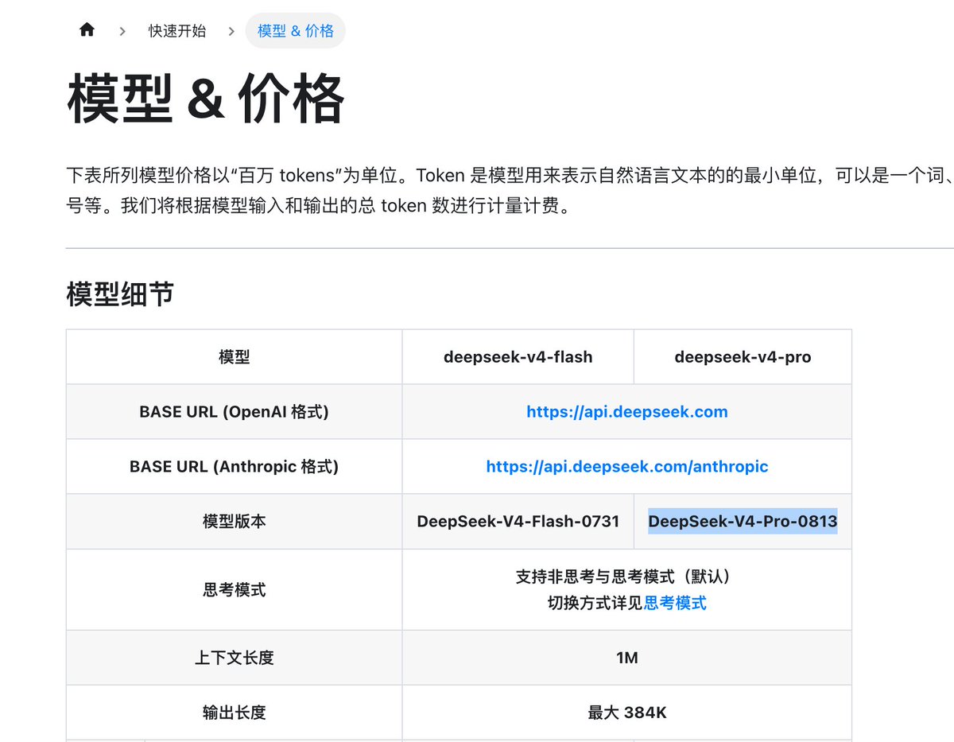
Task: Open the https://api.deepseek.com/anthropic link
Action: (x=627, y=467)
